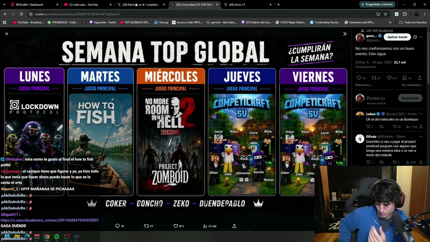Bookmark this page with the star icon
Image resolution: width=430 pixels, height=242 pixels.
385,14
